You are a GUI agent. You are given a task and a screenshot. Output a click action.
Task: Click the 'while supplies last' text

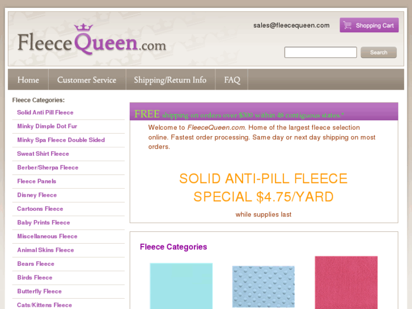pyautogui.click(x=264, y=214)
